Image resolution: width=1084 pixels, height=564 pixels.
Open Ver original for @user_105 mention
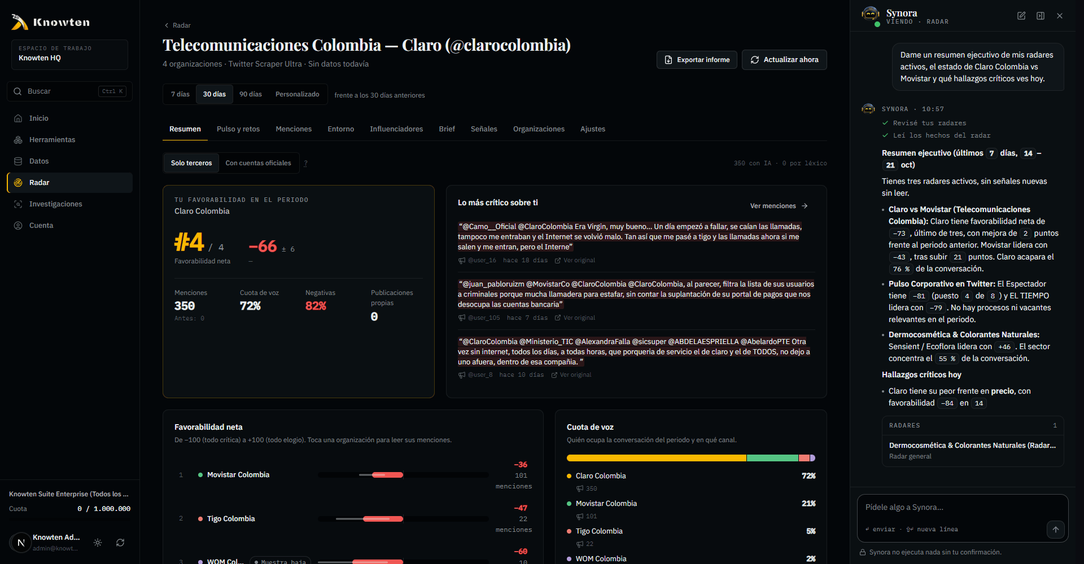pos(575,318)
